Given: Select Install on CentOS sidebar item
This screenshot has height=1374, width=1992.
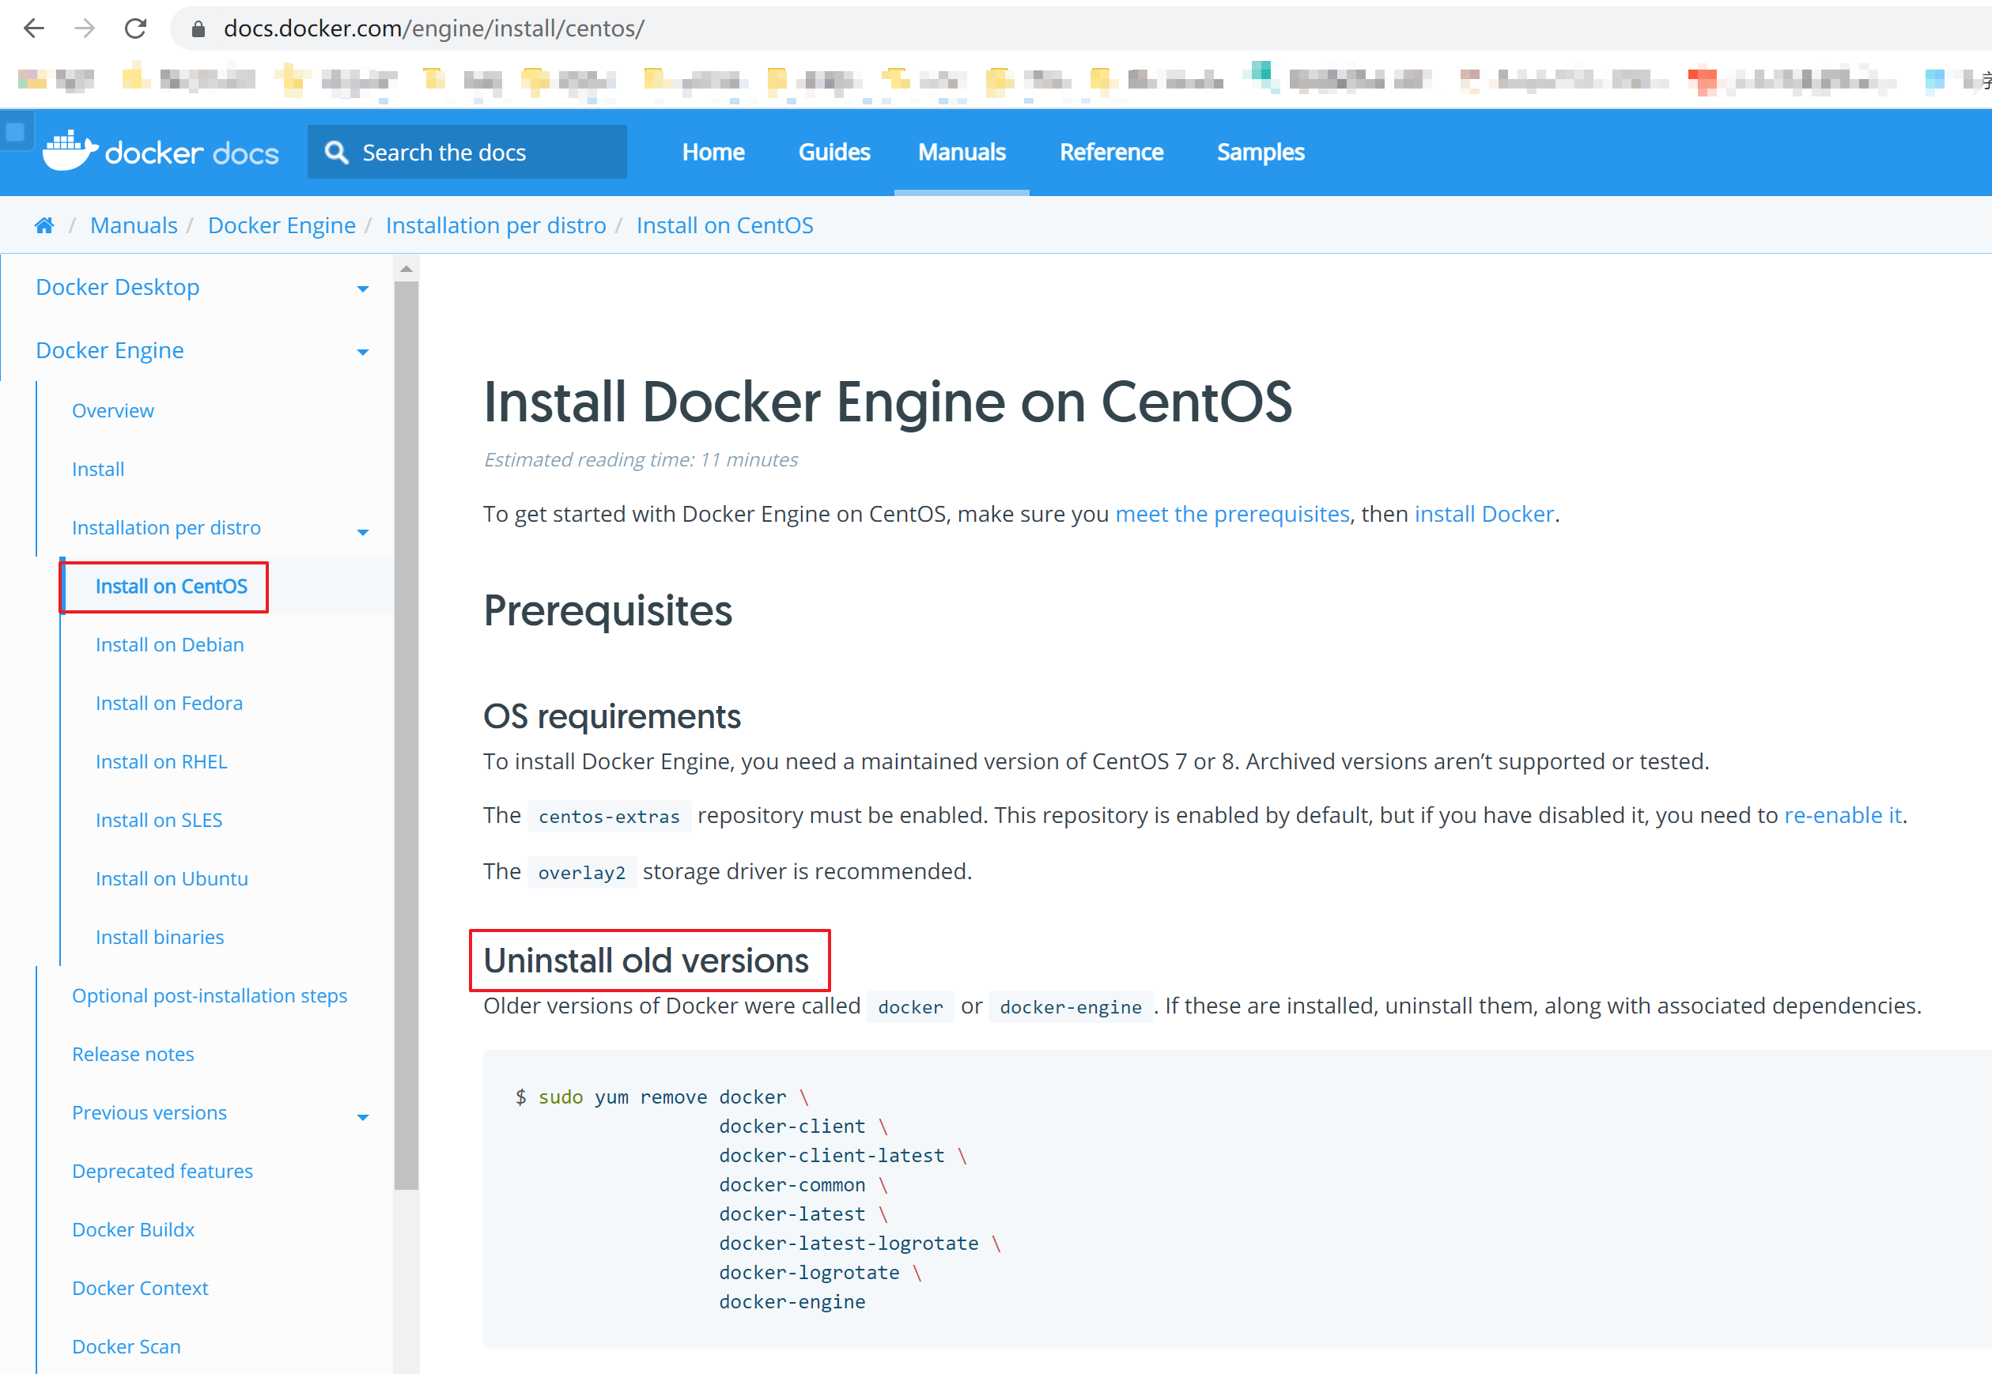Looking at the screenshot, I should pyautogui.click(x=172, y=587).
